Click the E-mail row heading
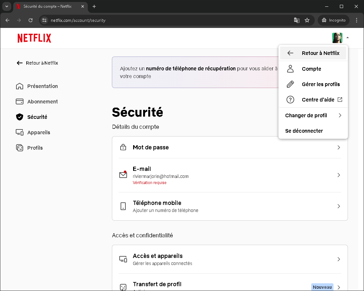This screenshot has height=291, width=364. pyautogui.click(x=141, y=169)
